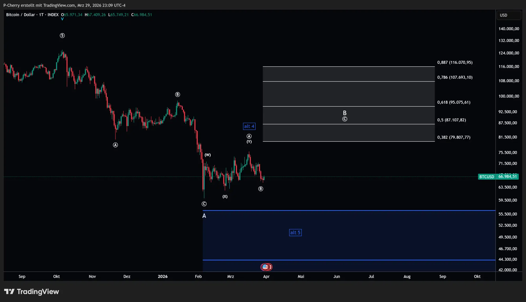
Task: Select the Apr label on the time axis
Action: (x=266, y=277)
